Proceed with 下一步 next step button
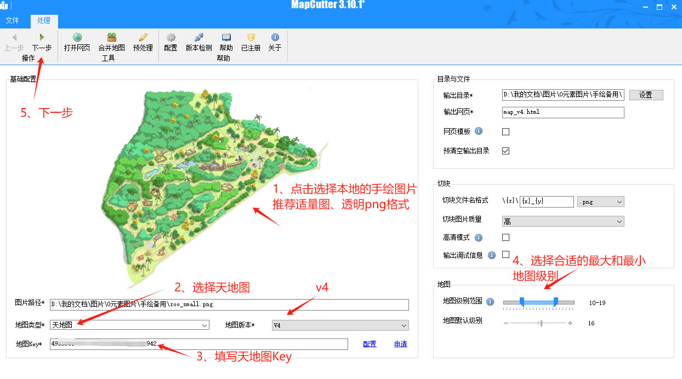Viewport: 682px width, 379px height. pyautogui.click(x=42, y=42)
